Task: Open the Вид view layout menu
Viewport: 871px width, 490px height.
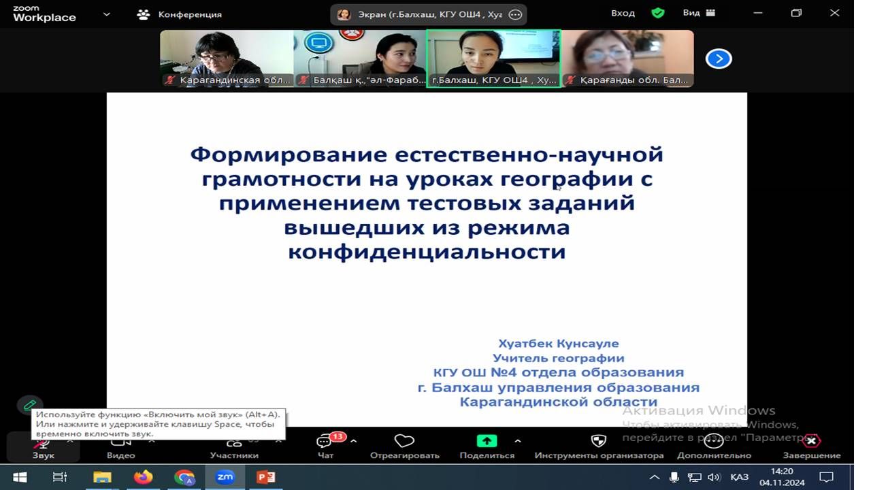Action: click(x=699, y=13)
